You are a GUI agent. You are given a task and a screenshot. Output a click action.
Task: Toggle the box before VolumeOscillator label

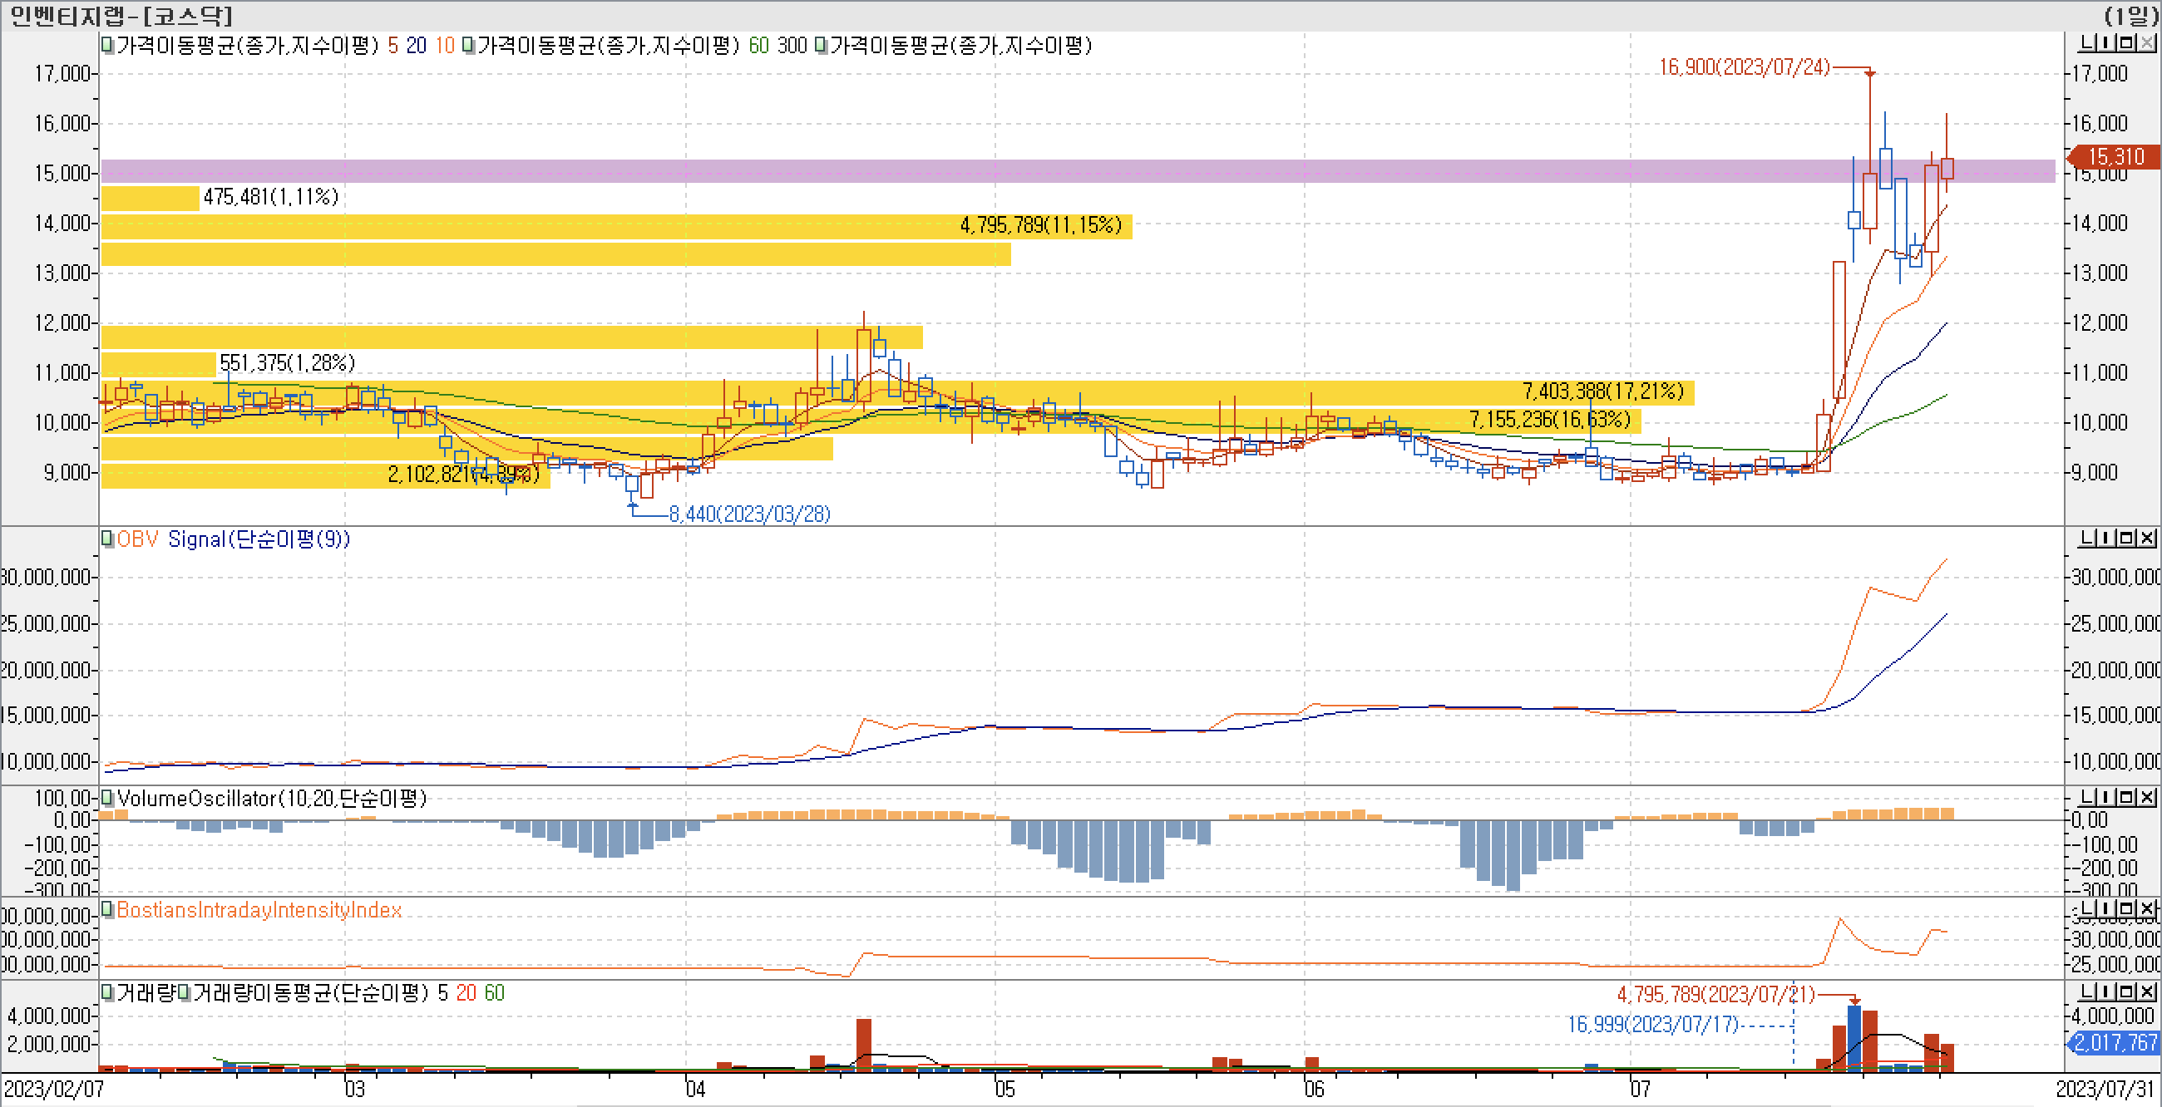[107, 798]
